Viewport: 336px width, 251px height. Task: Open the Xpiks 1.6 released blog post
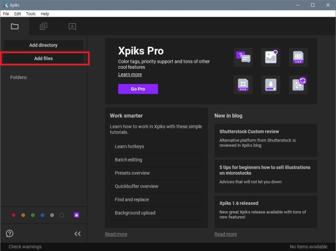(x=266, y=212)
